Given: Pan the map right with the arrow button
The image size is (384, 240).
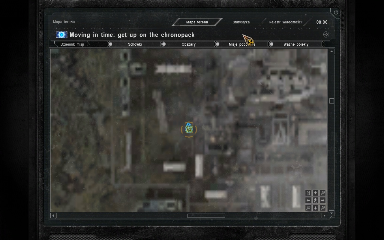Looking at the screenshot, I should [323, 200].
